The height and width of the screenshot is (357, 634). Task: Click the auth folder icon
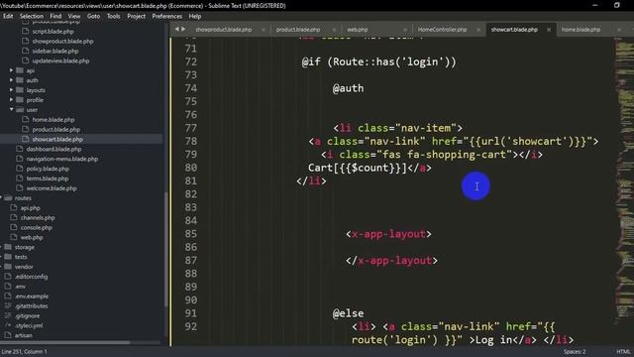point(20,80)
